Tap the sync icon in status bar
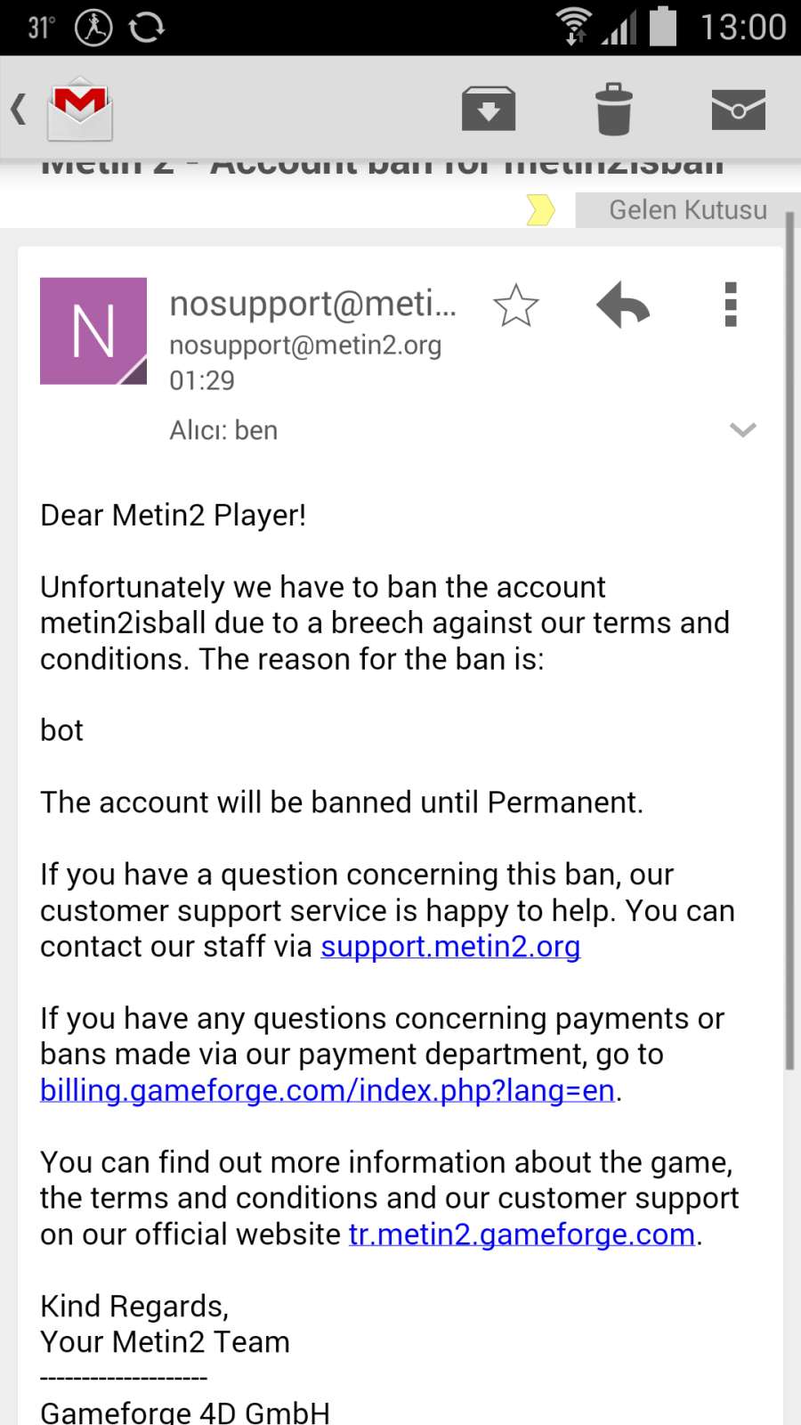Image resolution: width=801 pixels, height=1425 pixels. [147, 27]
